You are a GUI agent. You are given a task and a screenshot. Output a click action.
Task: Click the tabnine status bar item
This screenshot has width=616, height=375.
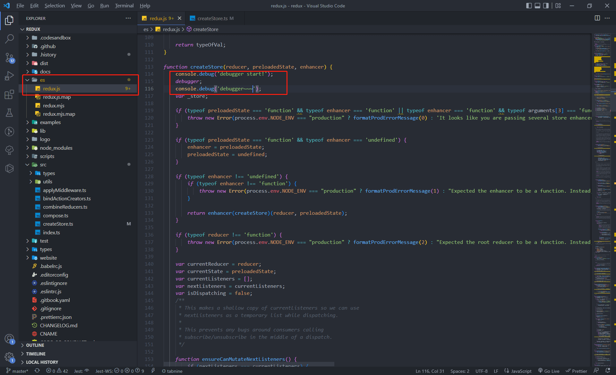pos(172,371)
